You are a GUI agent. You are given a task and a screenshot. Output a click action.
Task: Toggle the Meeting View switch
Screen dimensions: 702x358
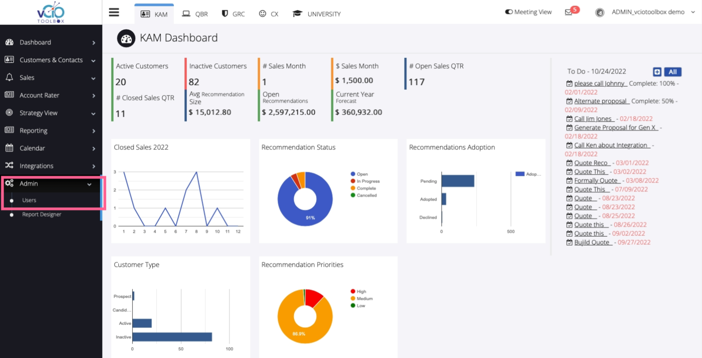point(509,12)
